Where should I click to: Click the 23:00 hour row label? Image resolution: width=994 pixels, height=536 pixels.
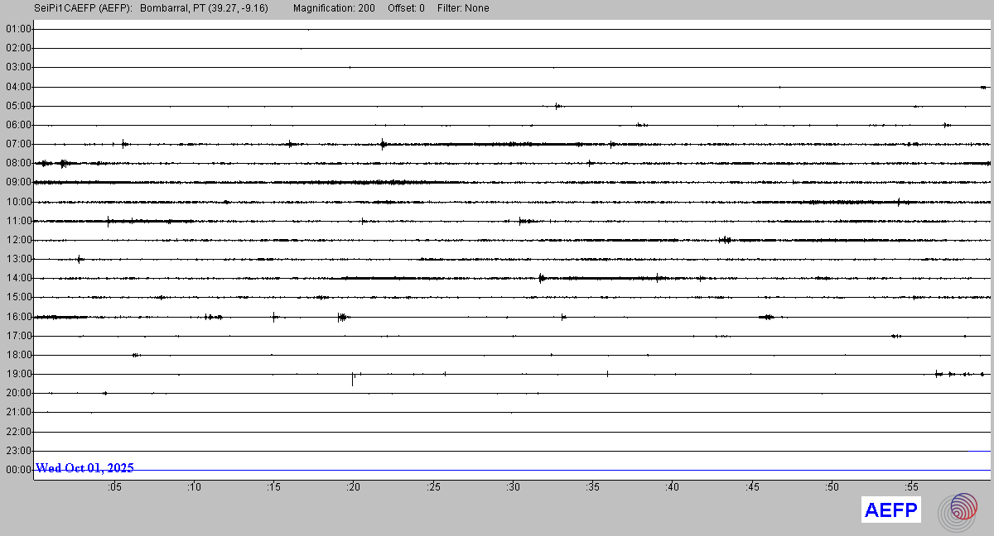(17, 451)
